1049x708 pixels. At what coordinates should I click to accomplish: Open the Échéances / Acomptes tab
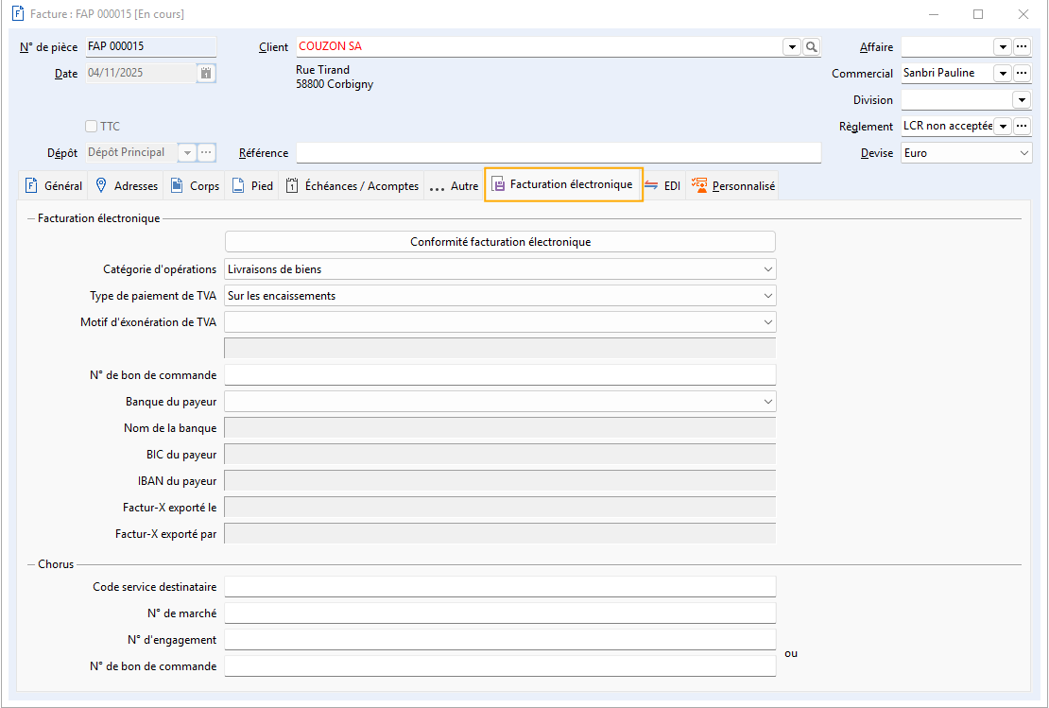pyautogui.click(x=352, y=186)
